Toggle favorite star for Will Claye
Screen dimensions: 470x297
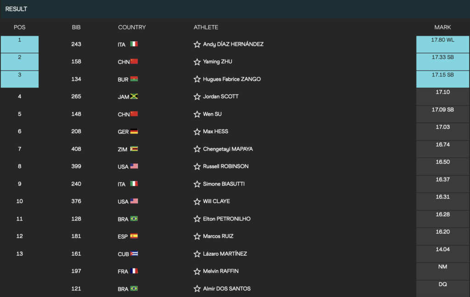pos(197,201)
